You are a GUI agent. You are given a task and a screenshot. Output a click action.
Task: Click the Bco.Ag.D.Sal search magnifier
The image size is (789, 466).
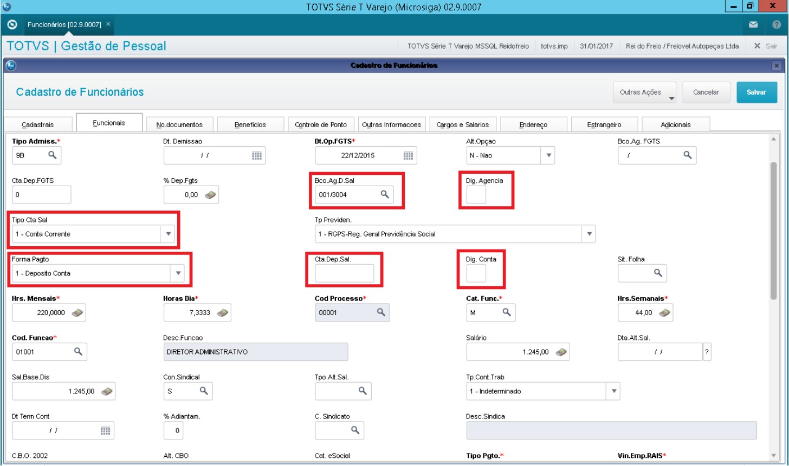385,194
